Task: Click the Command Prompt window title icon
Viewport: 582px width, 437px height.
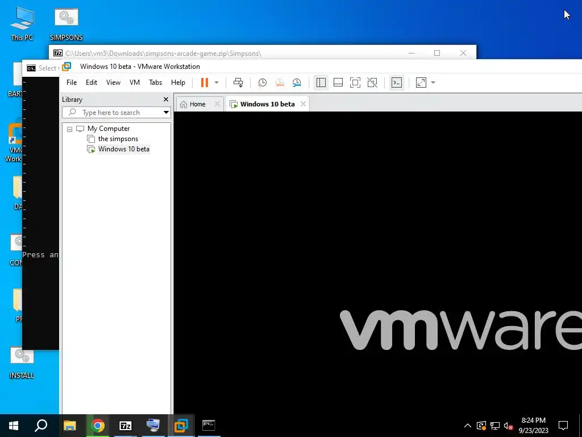Action: [31, 68]
